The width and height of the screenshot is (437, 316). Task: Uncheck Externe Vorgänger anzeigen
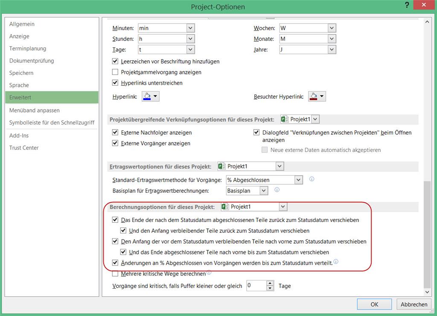point(115,143)
